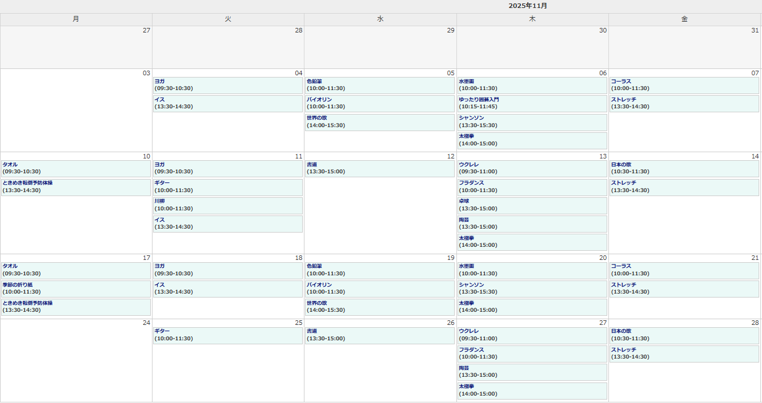Image resolution: width=762 pixels, height=403 pixels.
Task: Open the バイオリン event on the 19th
Action: (379, 288)
